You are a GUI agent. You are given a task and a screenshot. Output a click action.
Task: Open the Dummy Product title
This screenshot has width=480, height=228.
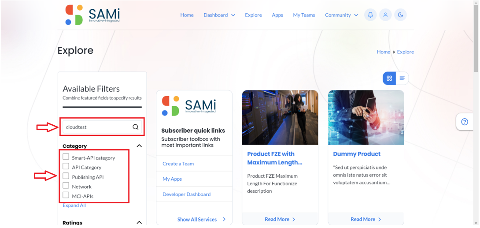[x=357, y=154]
